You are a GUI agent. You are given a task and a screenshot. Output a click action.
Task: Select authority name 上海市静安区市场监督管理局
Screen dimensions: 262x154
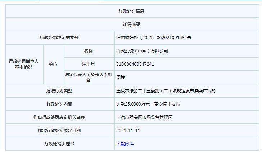coord(144,117)
